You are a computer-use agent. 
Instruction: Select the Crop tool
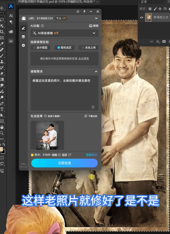tap(2, 32)
